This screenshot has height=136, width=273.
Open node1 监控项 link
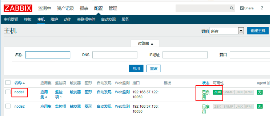pyautogui.click(x=59, y=95)
